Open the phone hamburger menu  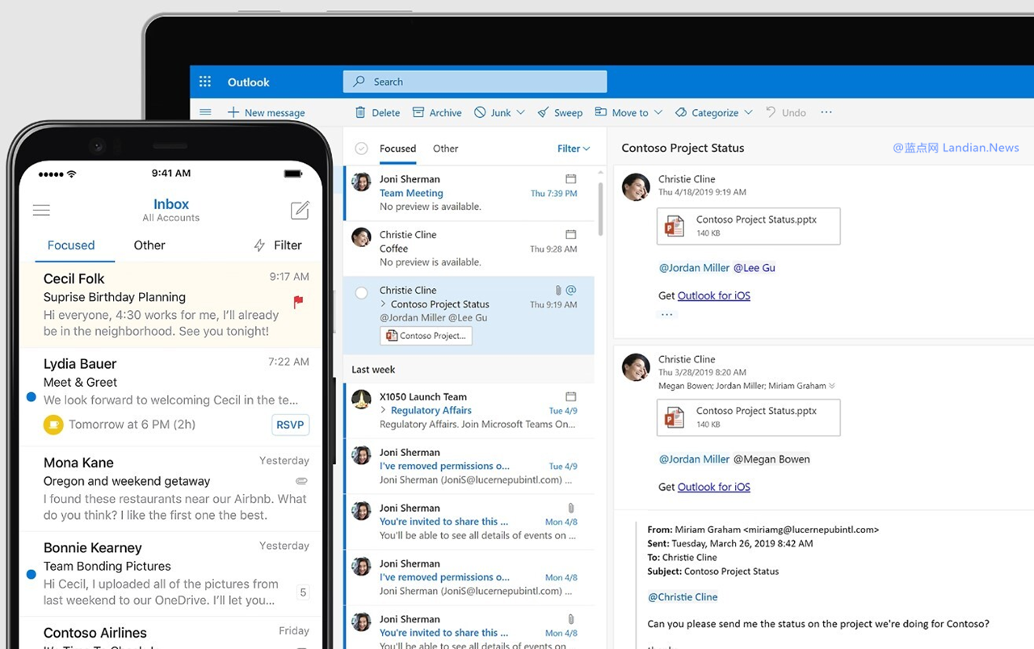[41, 211]
